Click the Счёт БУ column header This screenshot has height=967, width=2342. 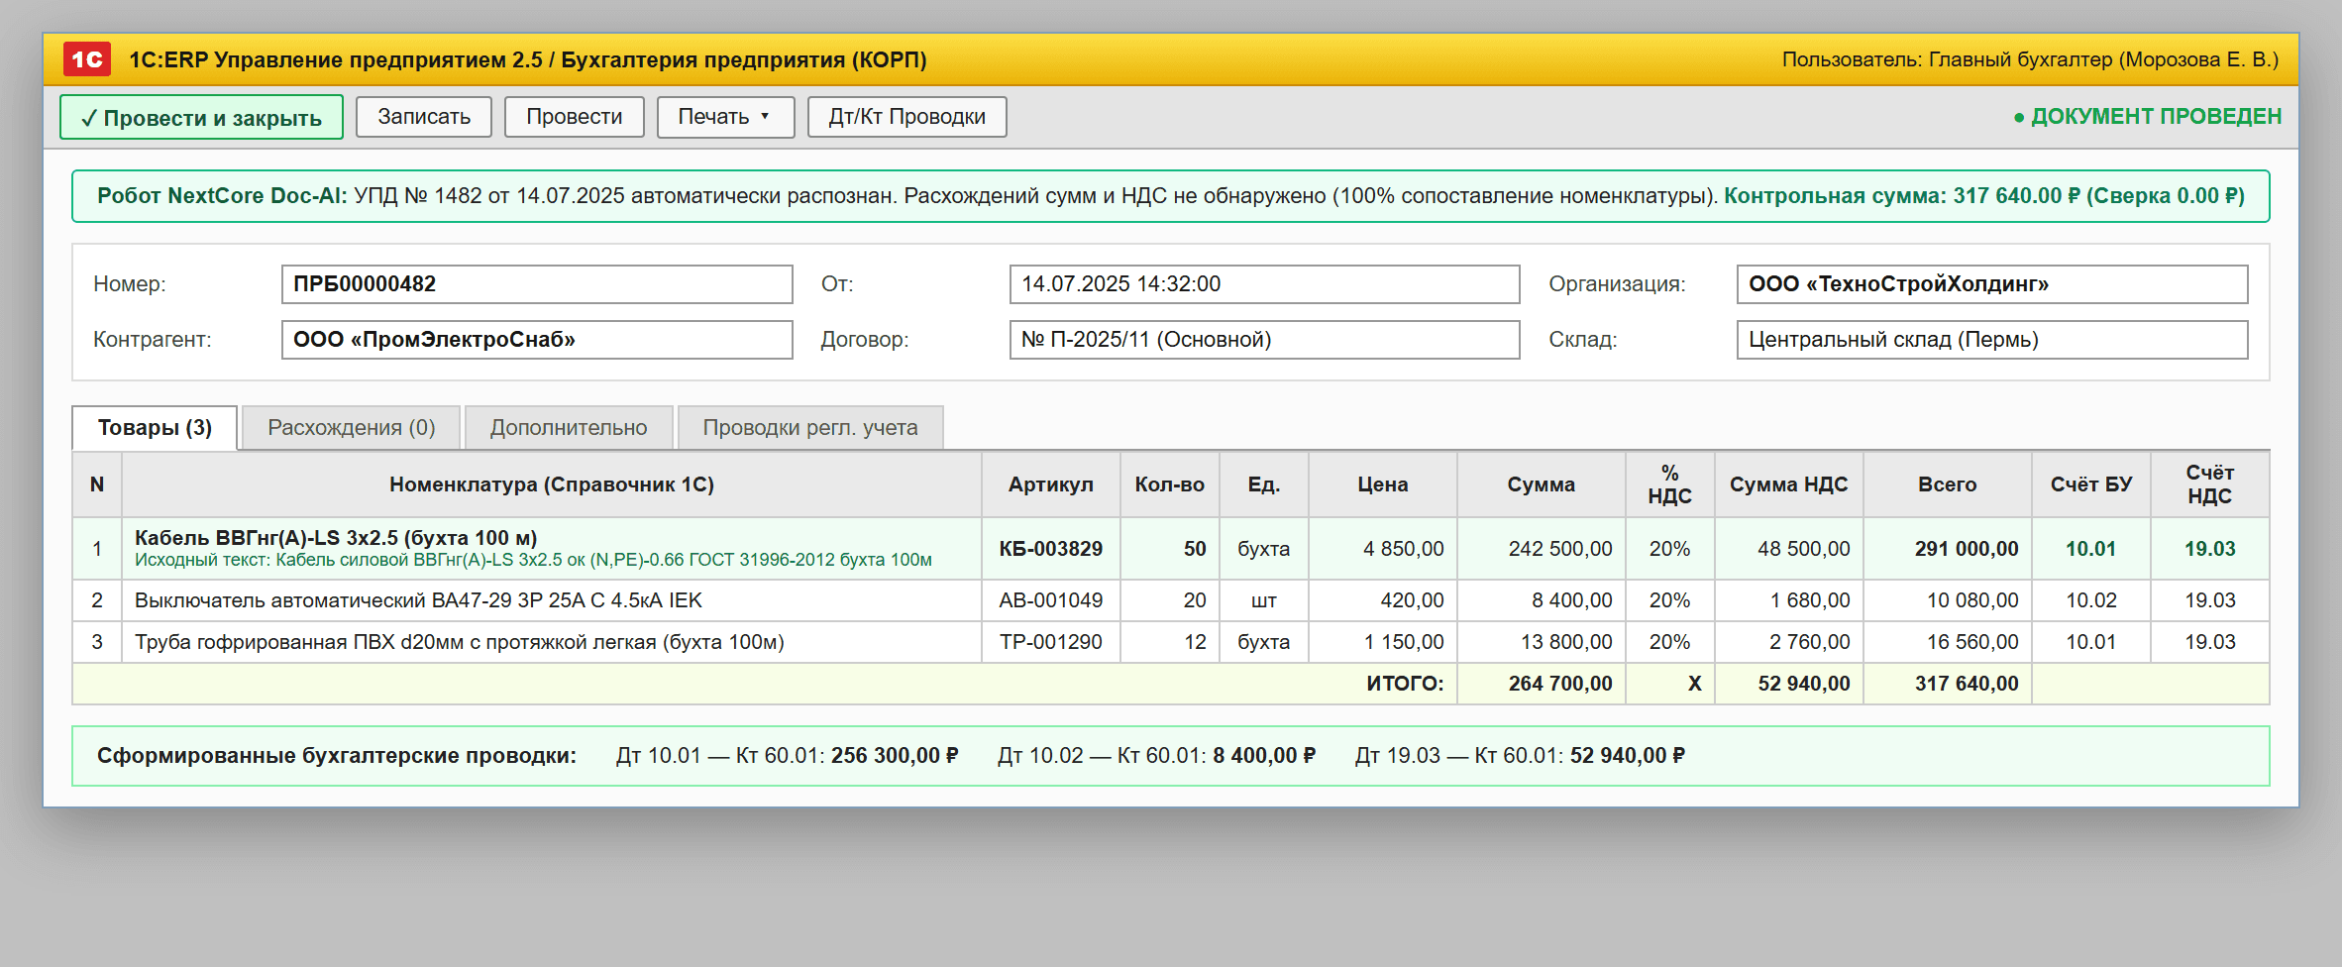(x=2091, y=484)
